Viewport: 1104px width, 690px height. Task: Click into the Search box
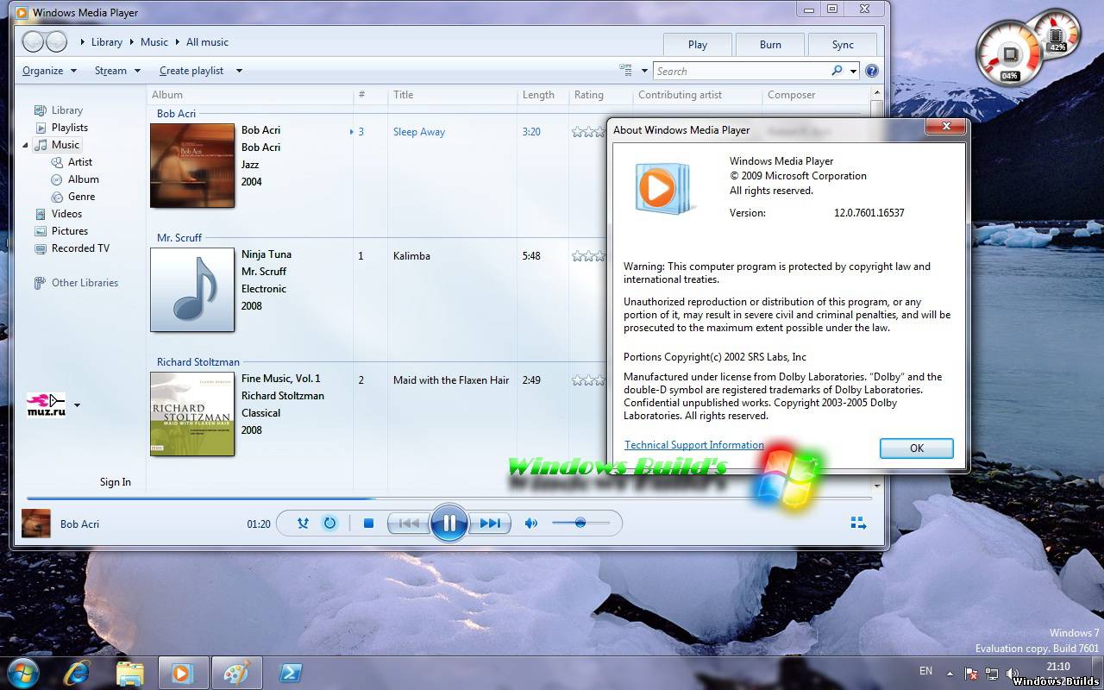point(742,71)
